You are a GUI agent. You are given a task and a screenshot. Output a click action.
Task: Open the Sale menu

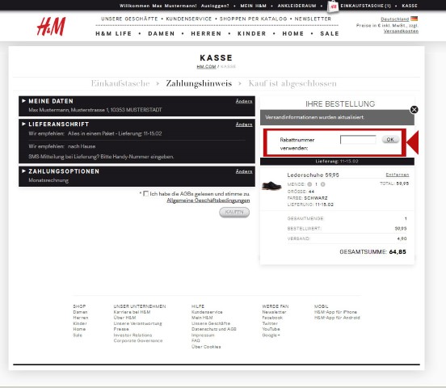pos(330,34)
